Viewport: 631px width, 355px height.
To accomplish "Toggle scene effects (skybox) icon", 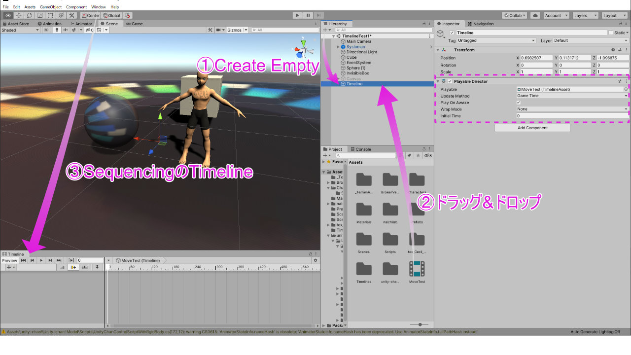I will (x=74, y=30).
